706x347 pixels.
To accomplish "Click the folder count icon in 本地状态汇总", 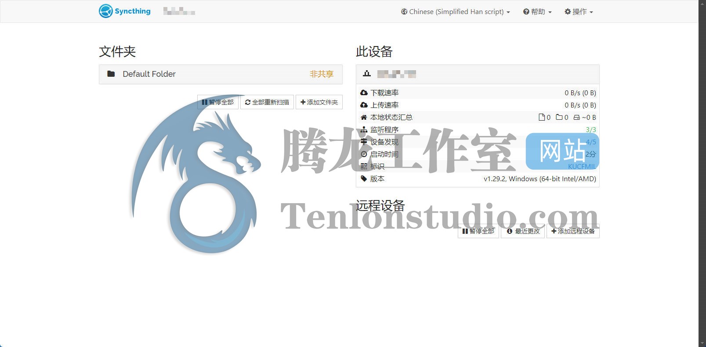I will point(559,117).
